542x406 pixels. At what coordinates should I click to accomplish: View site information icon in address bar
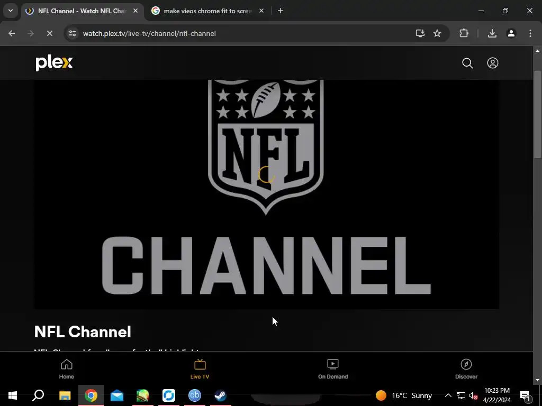click(x=73, y=33)
